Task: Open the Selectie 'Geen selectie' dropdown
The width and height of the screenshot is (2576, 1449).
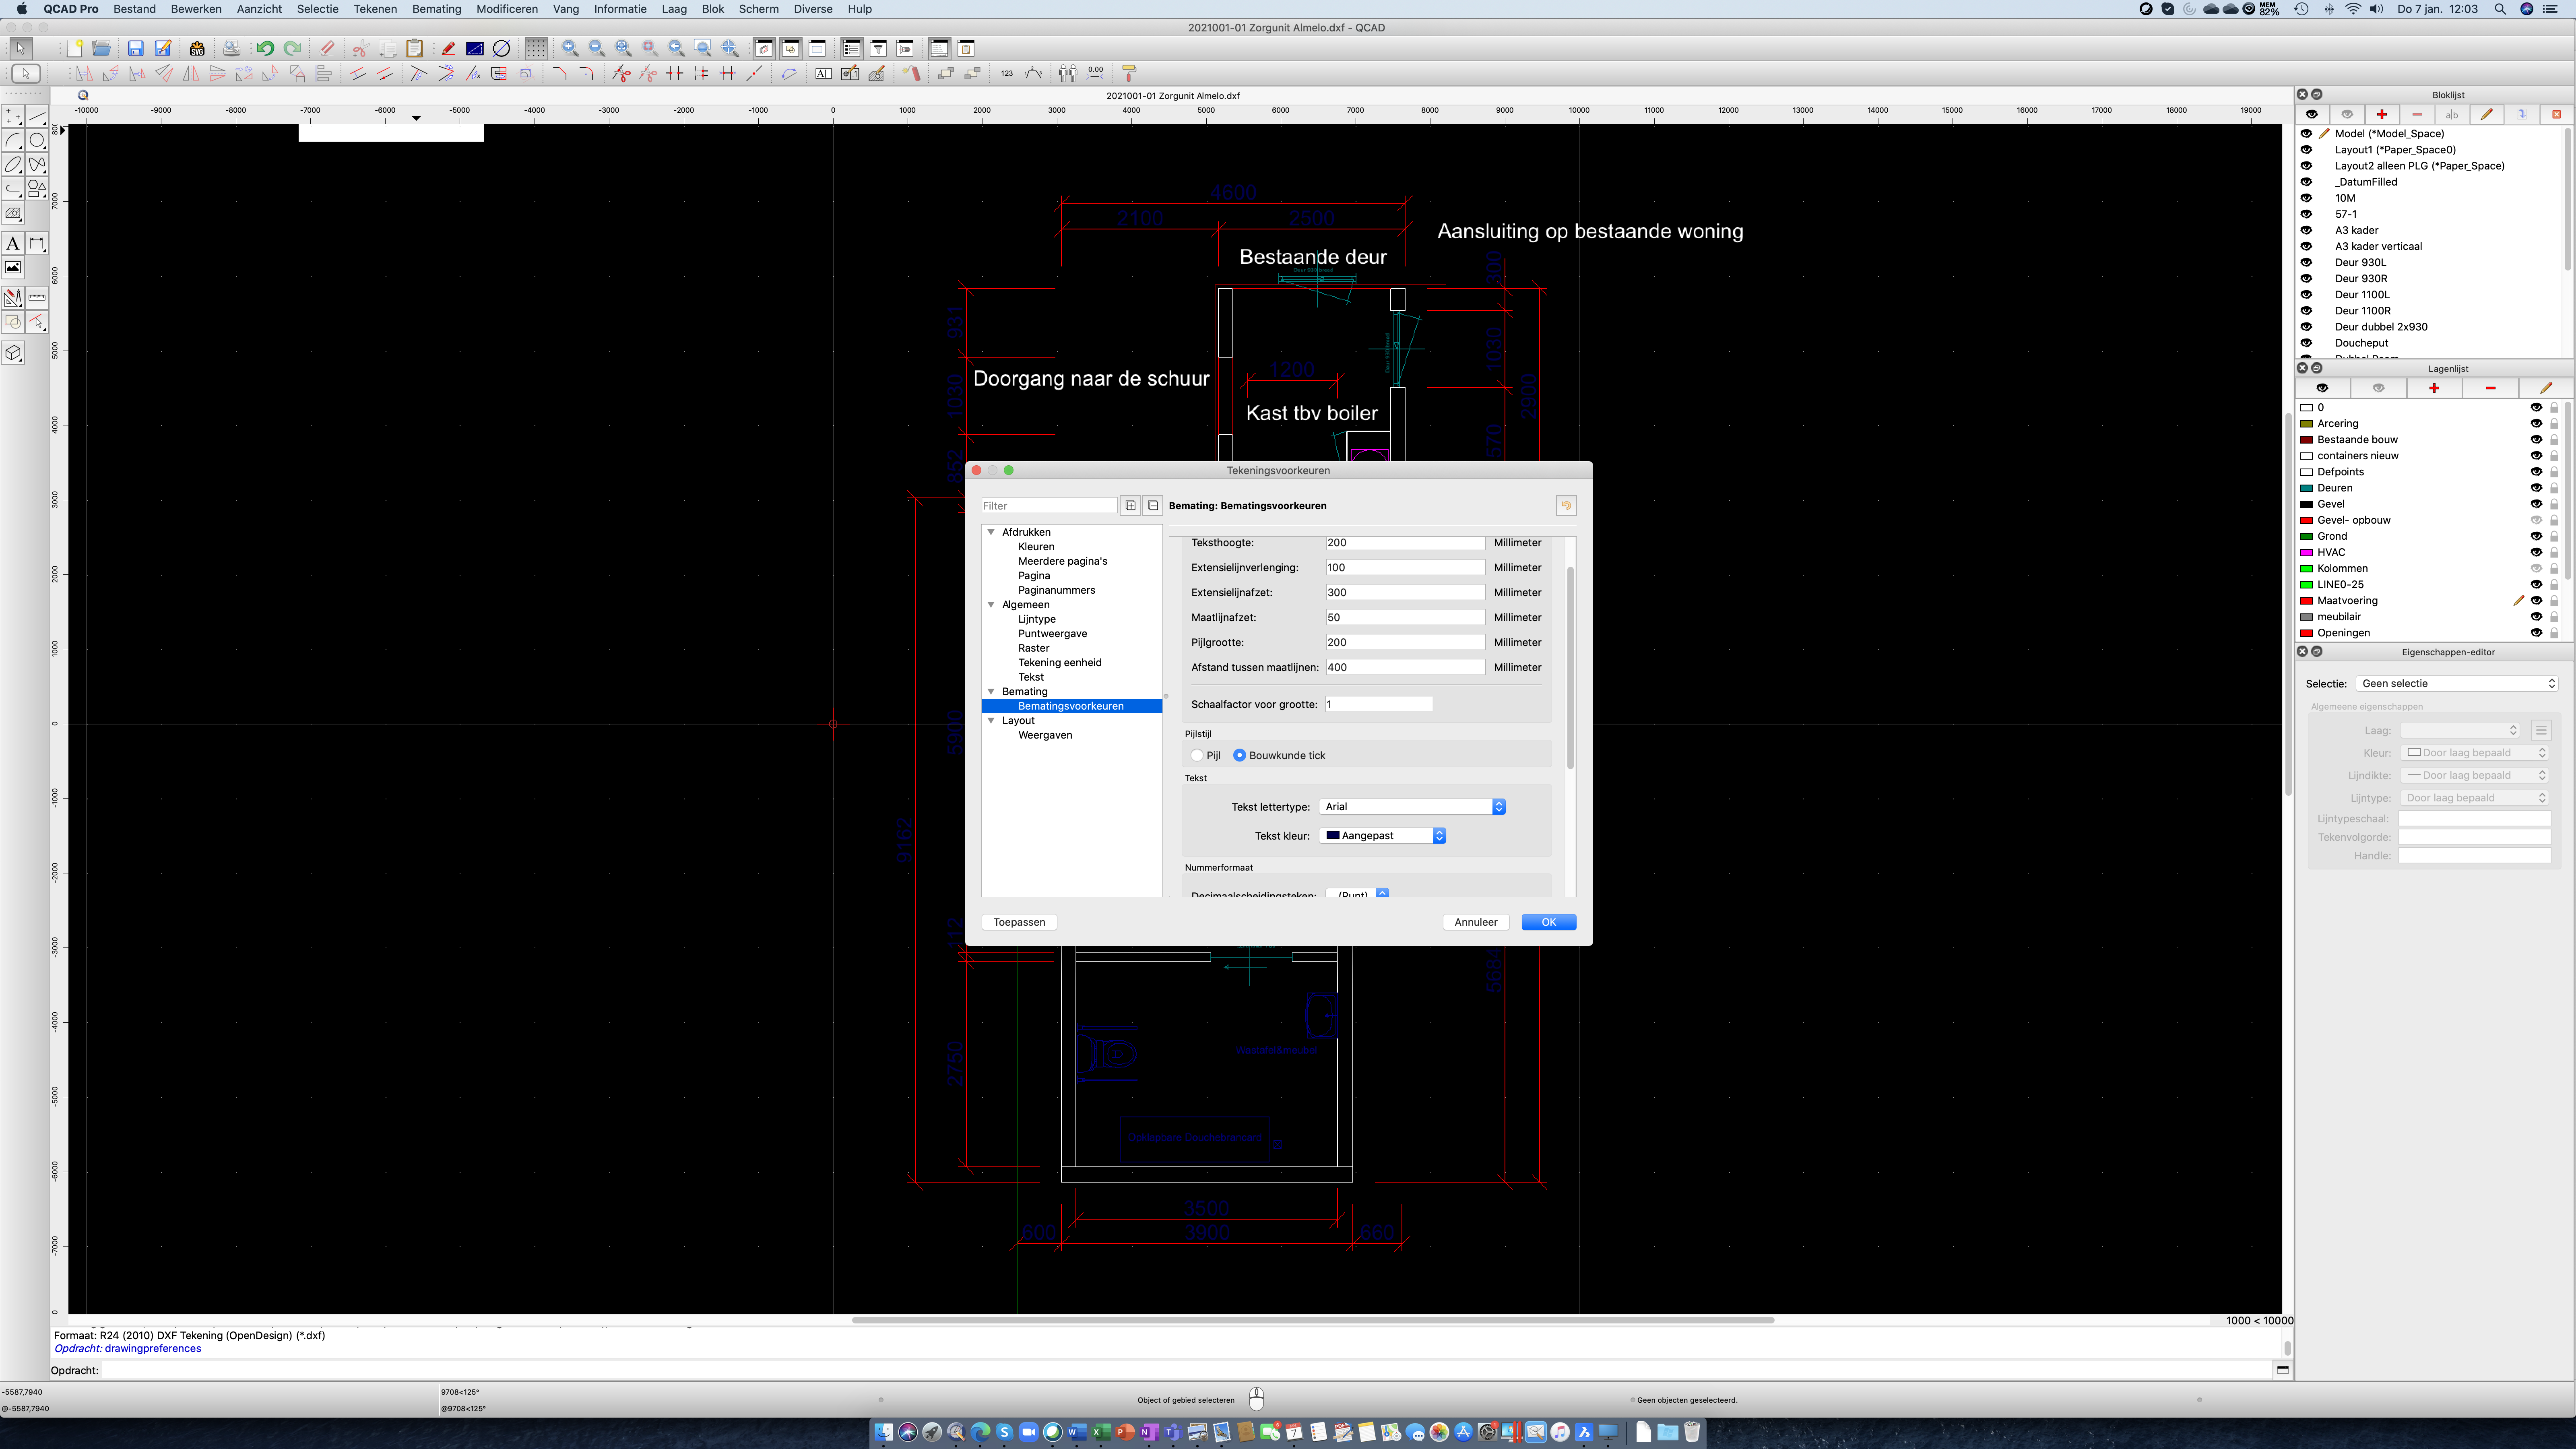Action: [2457, 684]
